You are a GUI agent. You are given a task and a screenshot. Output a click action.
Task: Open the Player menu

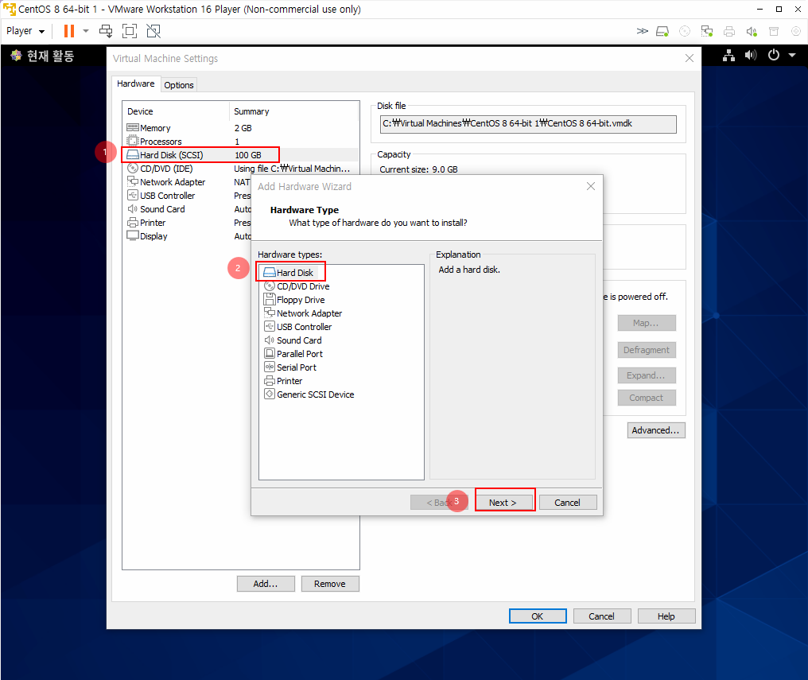coord(25,32)
